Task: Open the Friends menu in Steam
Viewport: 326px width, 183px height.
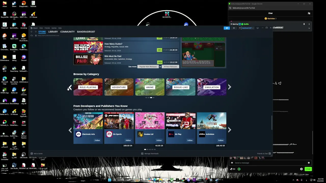Action: tap(47, 28)
